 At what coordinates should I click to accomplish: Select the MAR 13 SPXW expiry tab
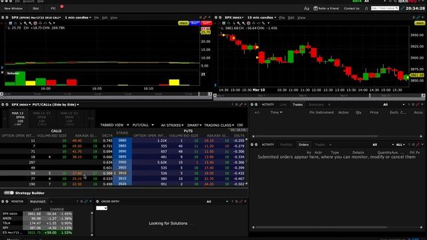point(18,119)
